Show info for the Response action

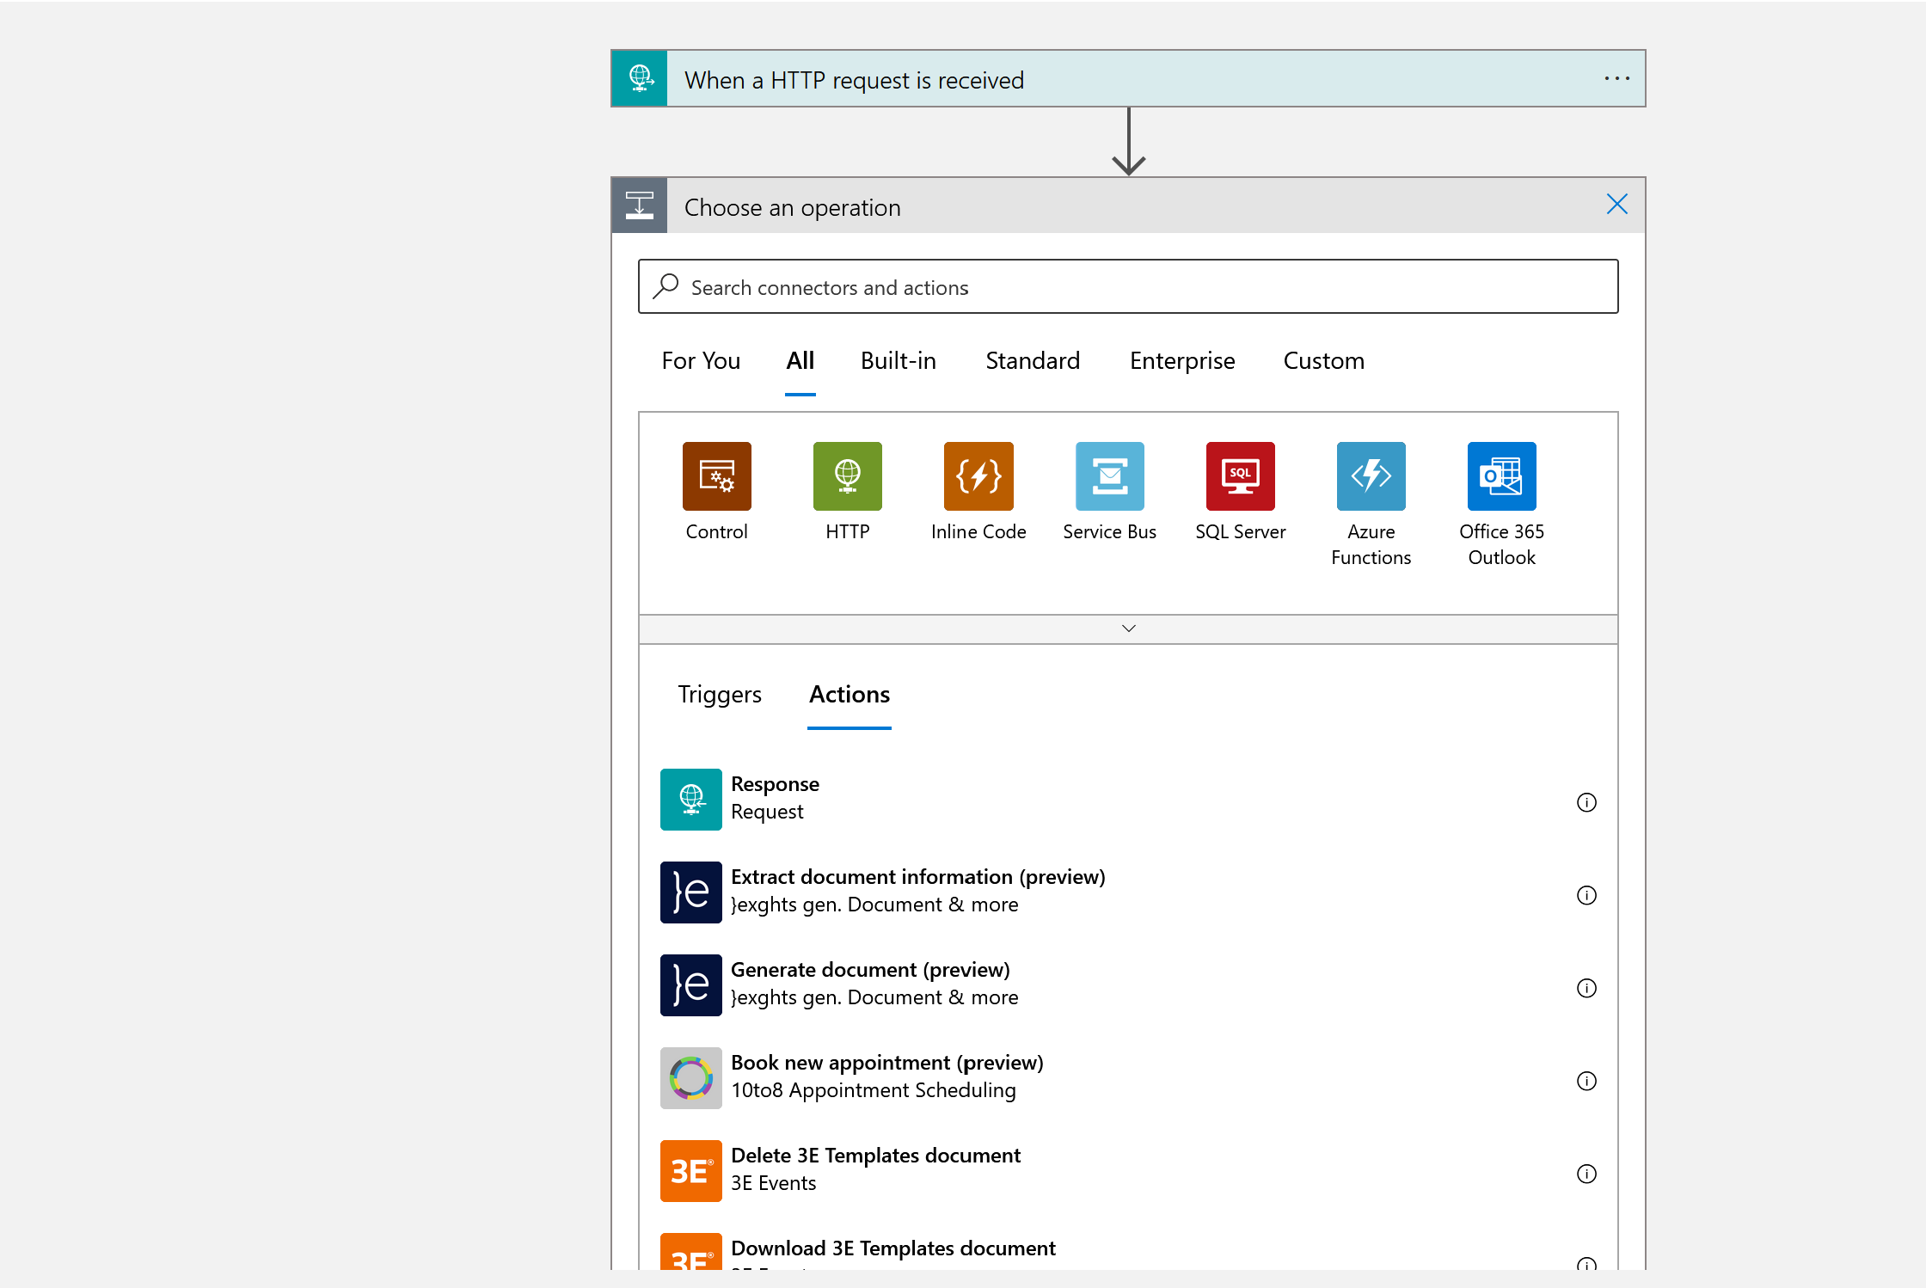[x=1586, y=802]
